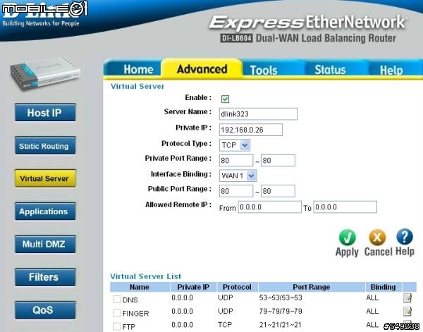Click the Virtual Server List heading
Screen dimensions: 423x332
[146, 276]
